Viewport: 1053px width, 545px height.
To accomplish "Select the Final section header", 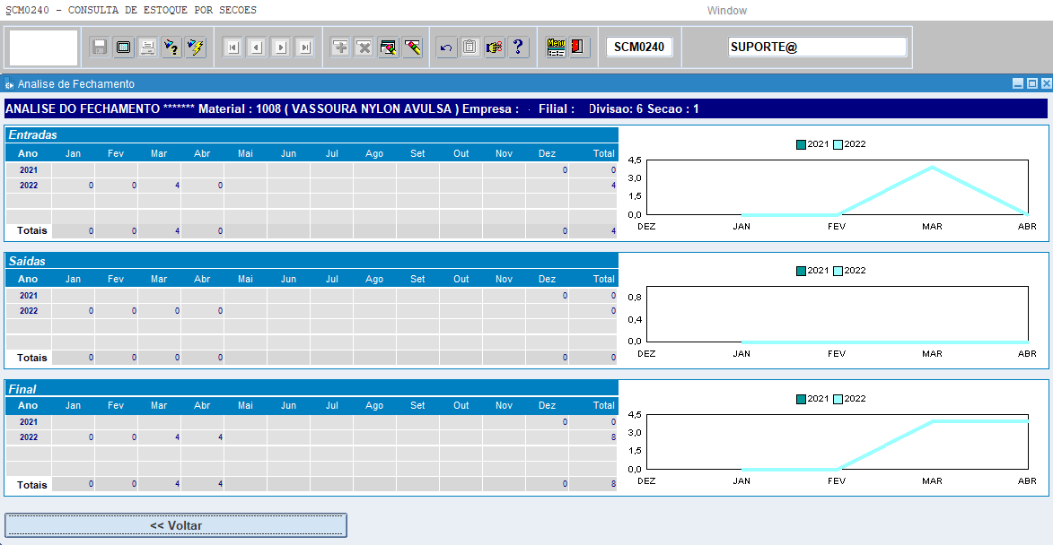I will click(312, 389).
